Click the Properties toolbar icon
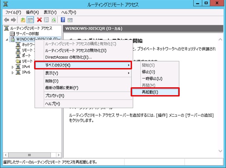Screen dimensions: 226x168 coord(46,20)
